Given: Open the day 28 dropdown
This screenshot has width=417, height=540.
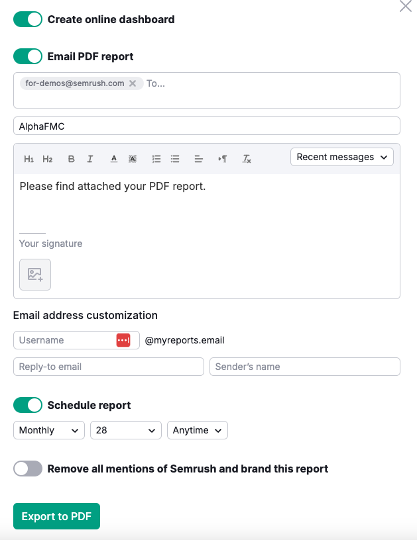Looking at the screenshot, I should [x=125, y=430].
